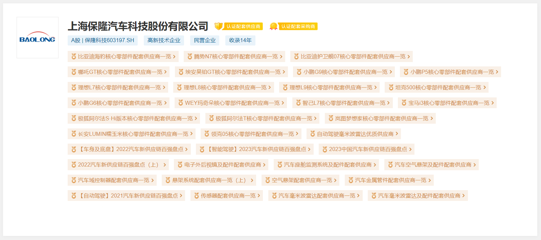Click medal icon beside 长安LUMIN糯玉米
This screenshot has height=240, width=541.
click(74, 134)
